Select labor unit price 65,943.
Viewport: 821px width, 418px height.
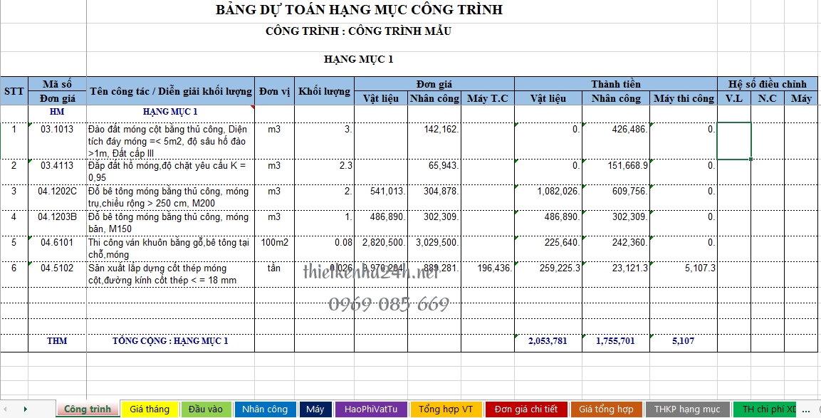click(x=434, y=172)
